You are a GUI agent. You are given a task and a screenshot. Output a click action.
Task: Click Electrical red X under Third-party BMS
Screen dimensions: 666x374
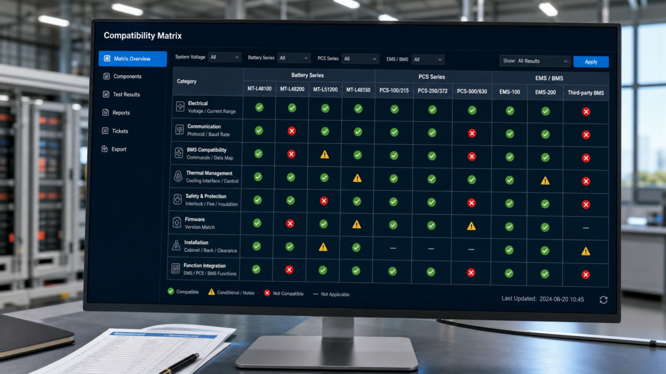point(586,112)
